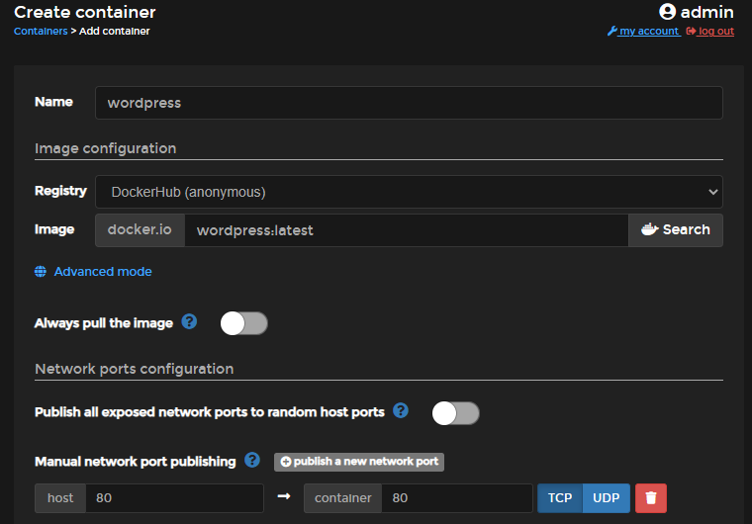This screenshot has width=752, height=524.
Task: Click the container port field showing 80
Action: click(x=457, y=498)
